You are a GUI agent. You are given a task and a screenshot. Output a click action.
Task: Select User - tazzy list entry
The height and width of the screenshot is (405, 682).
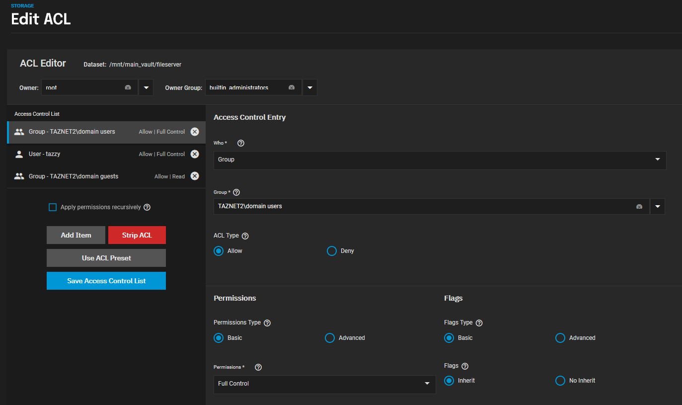[x=106, y=154]
